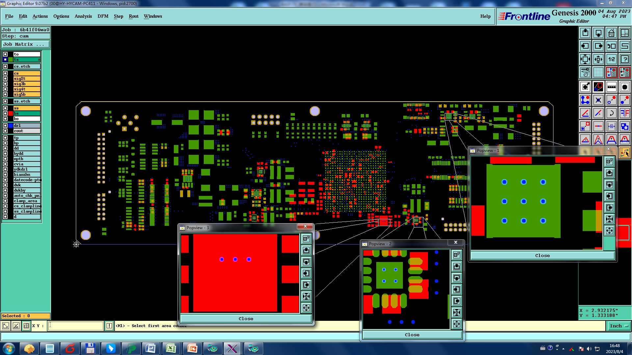This screenshot has width=632, height=355.
Task: Click Close in Popview 3
Action: (246, 319)
